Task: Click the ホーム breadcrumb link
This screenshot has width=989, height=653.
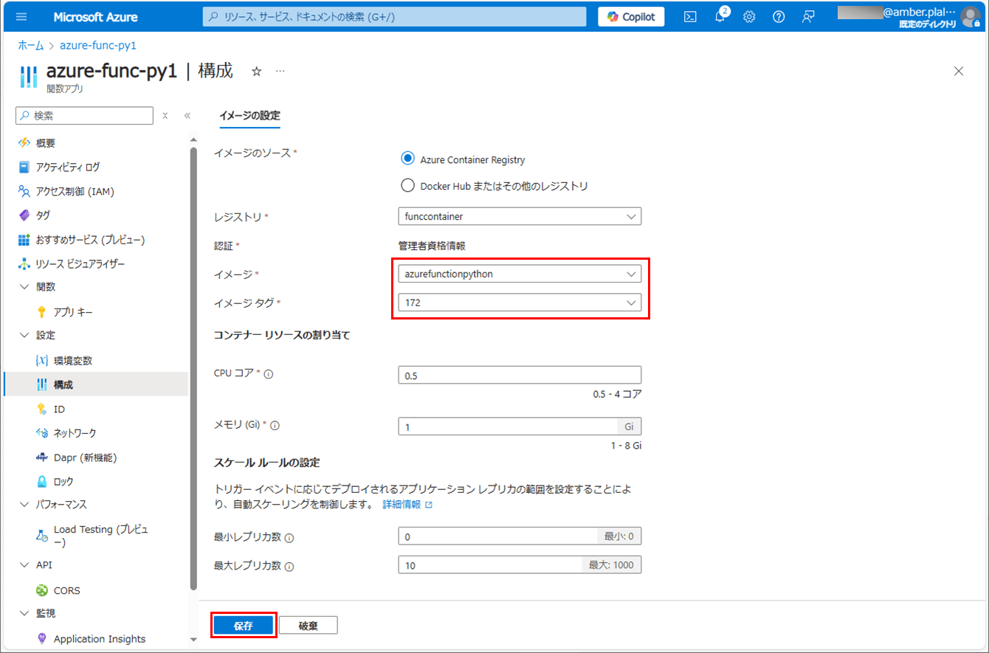Action: point(31,46)
